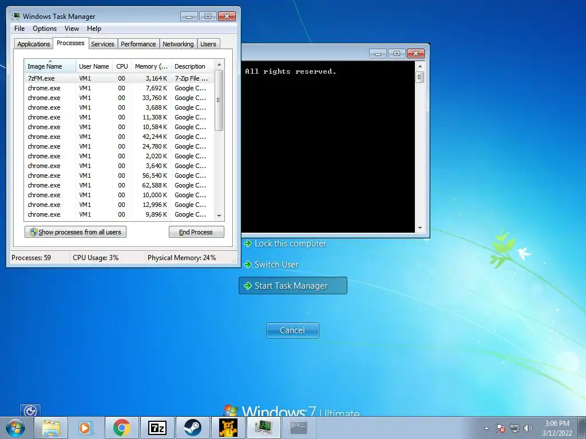Open the volume speaker tray icon

click(x=528, y=428)
